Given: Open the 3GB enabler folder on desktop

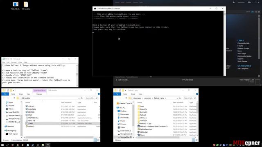Looking at the screenshot, I should pos(26,5).
